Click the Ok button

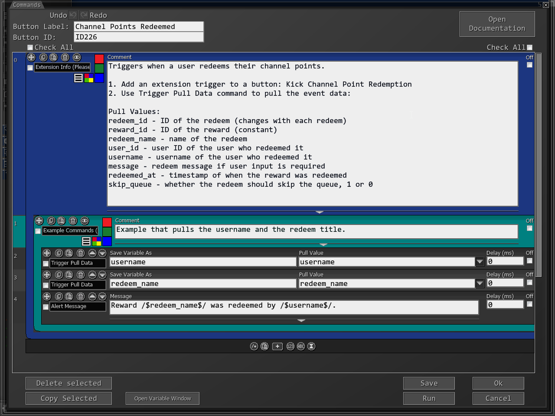pyautogui.click(x=498, y=383)
